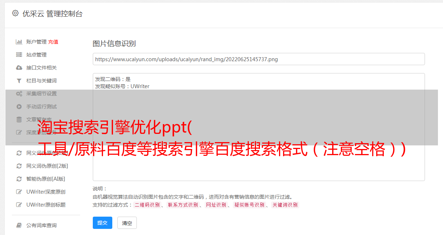
Task: Click the cloud upload icon for 接口文件相关
Action: click(19, 68)
